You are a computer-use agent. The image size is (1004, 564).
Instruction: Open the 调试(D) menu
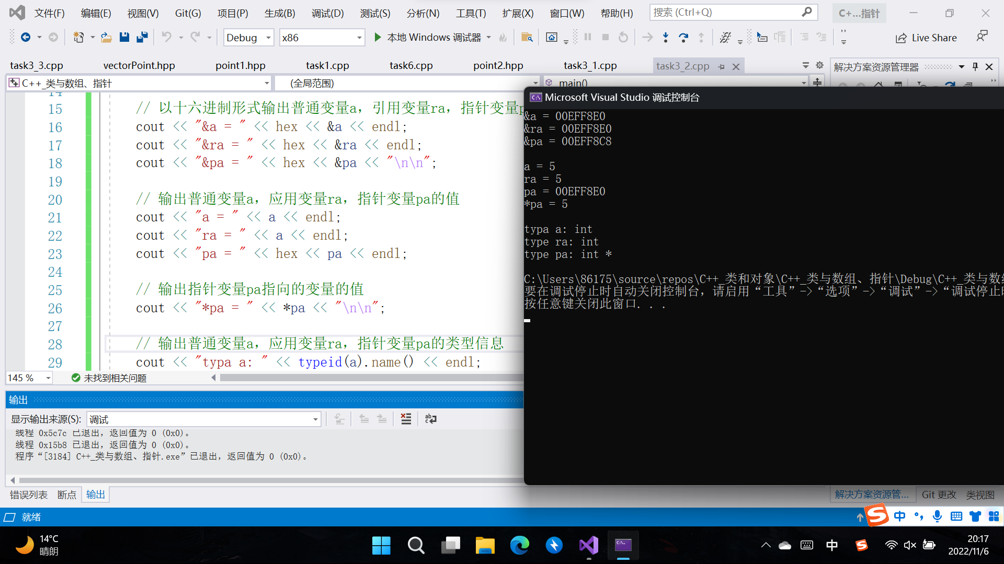tap(327, 13)
